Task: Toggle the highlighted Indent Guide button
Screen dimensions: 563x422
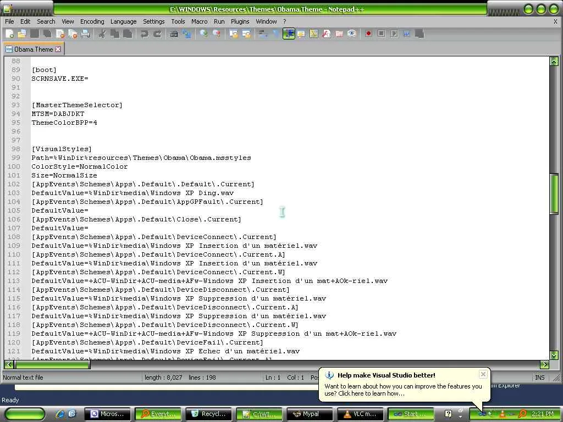Action: click(x=289, y=34)
